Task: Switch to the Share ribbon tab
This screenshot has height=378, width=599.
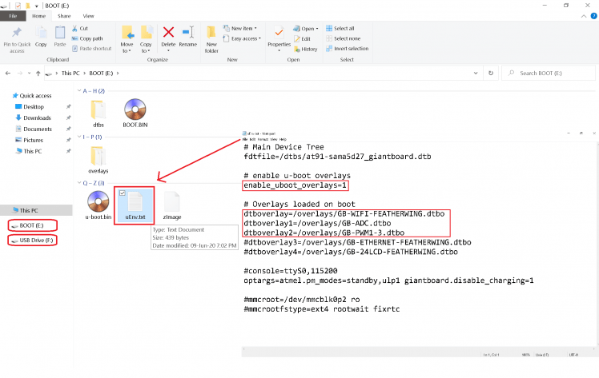Action: (x=64, y=16)
